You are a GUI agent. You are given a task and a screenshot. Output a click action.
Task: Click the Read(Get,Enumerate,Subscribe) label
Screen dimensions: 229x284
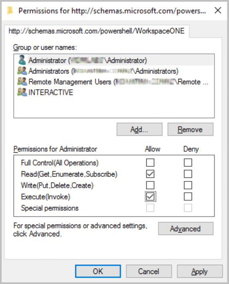(69, 174)
